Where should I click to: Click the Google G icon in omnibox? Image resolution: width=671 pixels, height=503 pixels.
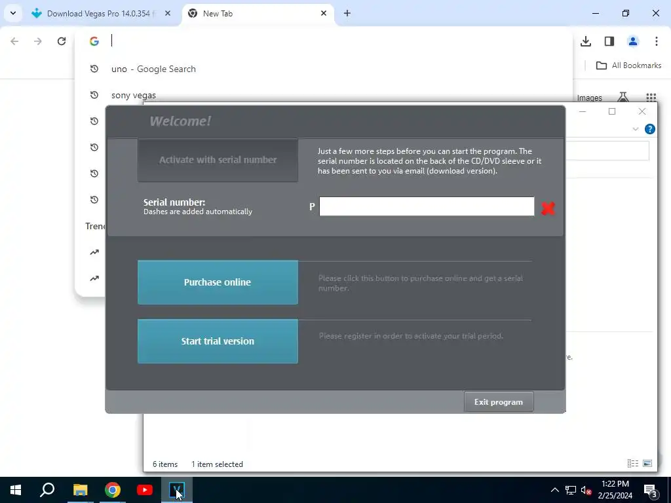(94, 41)
